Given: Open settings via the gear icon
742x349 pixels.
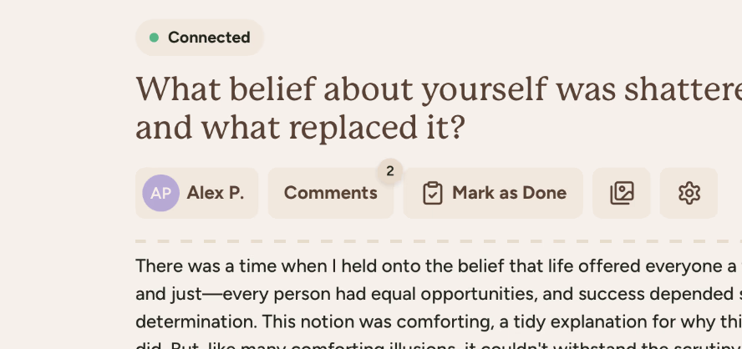Looking at the screenshot, I should (x=689, y=193).
